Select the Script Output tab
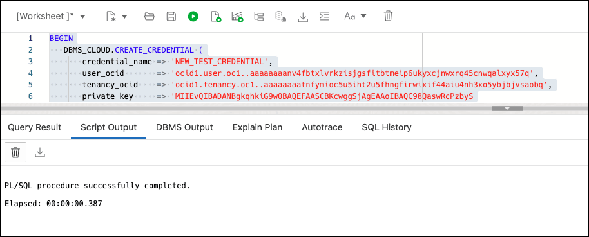 pyautogui.click(x=108, y=127)
